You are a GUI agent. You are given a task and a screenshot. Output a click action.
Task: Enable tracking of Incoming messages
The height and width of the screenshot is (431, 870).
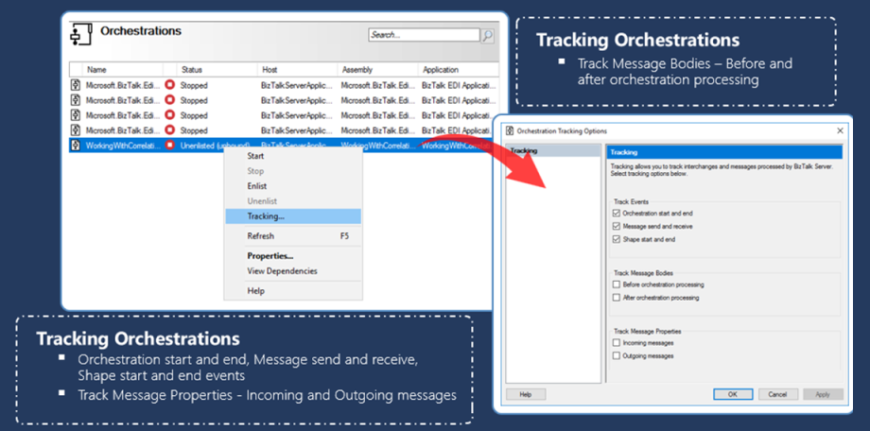pos(616,343)
